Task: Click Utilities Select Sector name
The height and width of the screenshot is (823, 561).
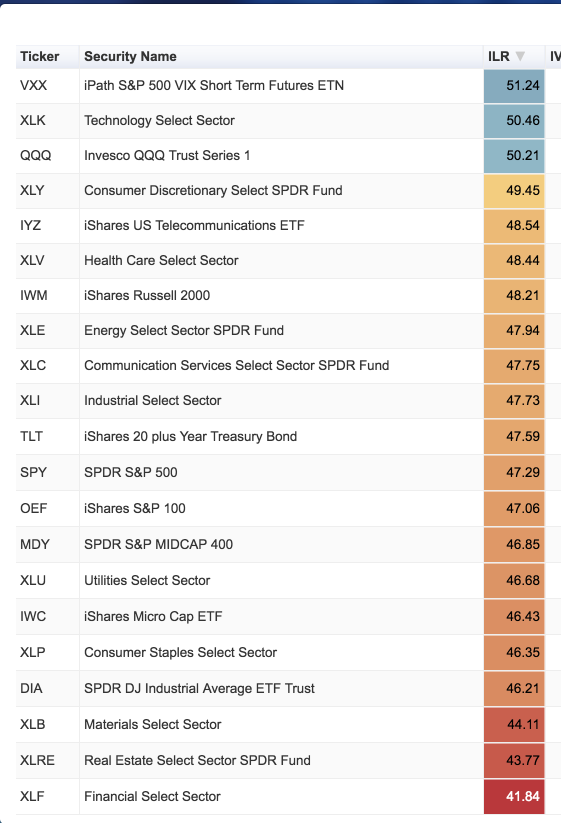Action: (x=147, y=580)
